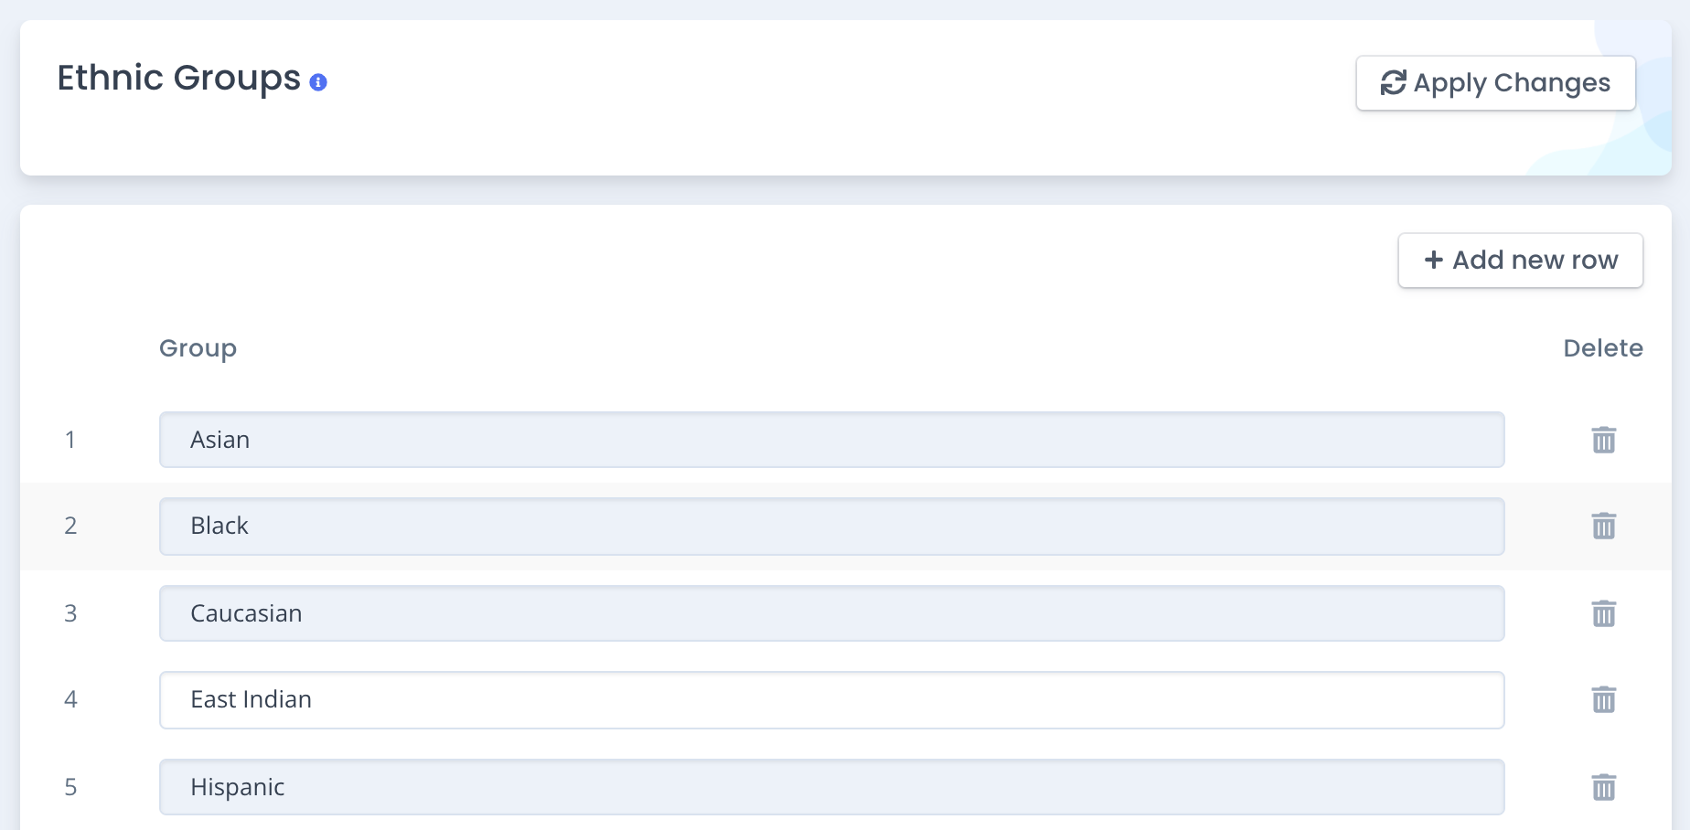Open info icon beside Ethnic Groups

pos(318,82)
